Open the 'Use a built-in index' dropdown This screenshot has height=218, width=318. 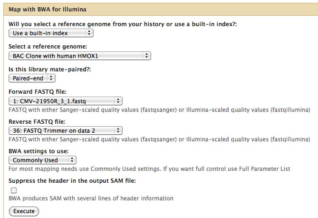(x=51, y=33)
